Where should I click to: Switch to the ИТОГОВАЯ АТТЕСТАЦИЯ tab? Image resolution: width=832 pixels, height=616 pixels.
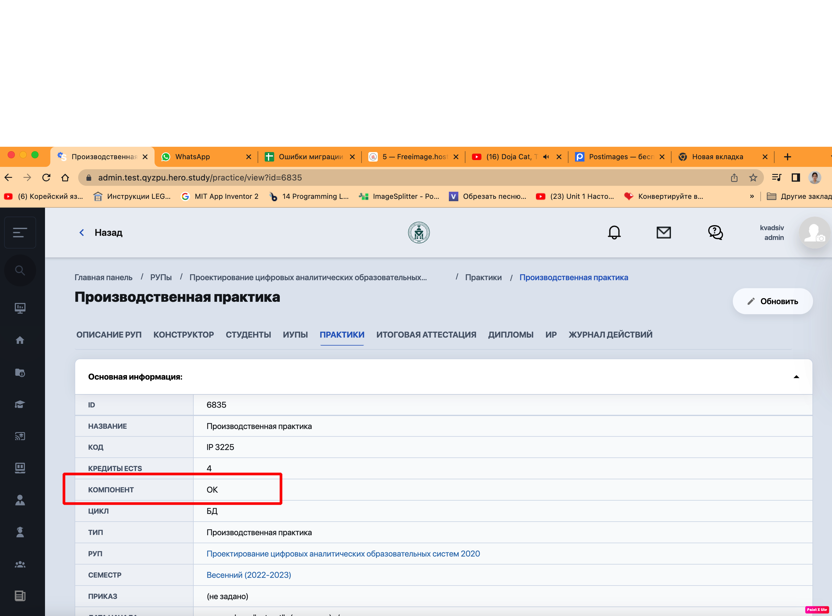click(x=426, y=334)
